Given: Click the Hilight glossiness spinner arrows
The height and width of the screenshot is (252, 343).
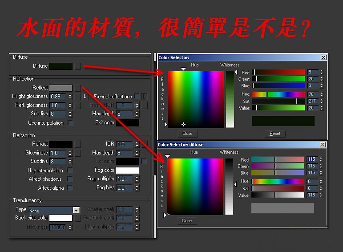Looking at the screenshot, I should point(70,97).
